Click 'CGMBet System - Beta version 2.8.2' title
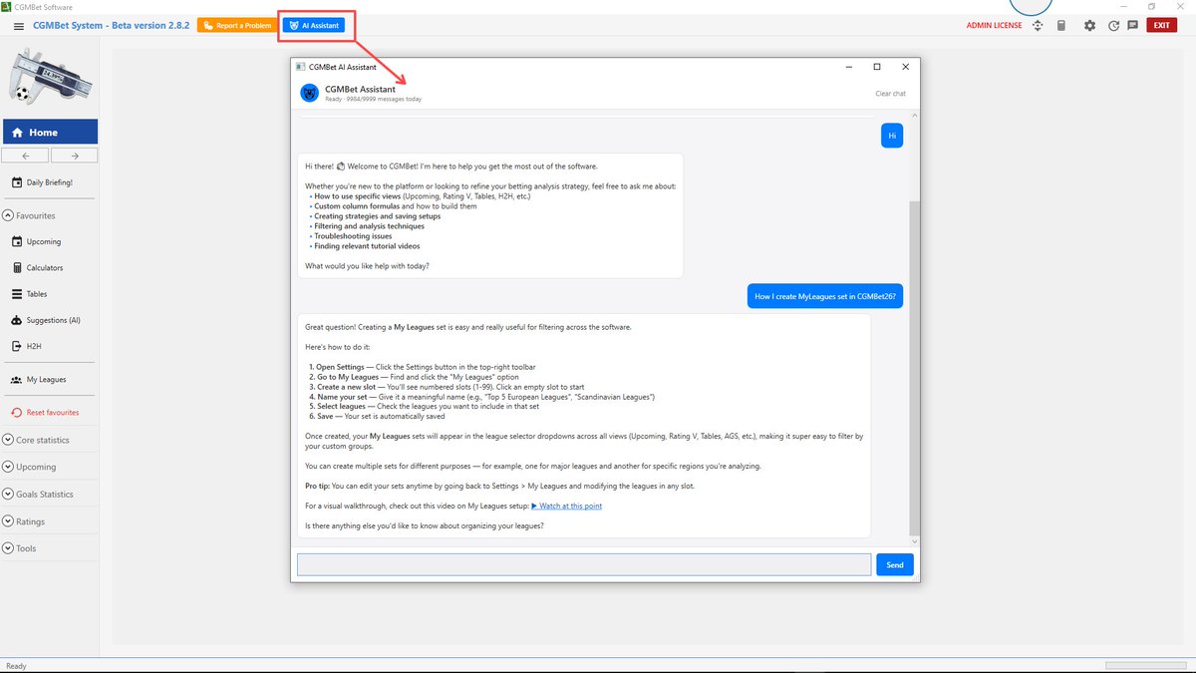Screen dimensions: 1196x673 (x=111, y=25)
